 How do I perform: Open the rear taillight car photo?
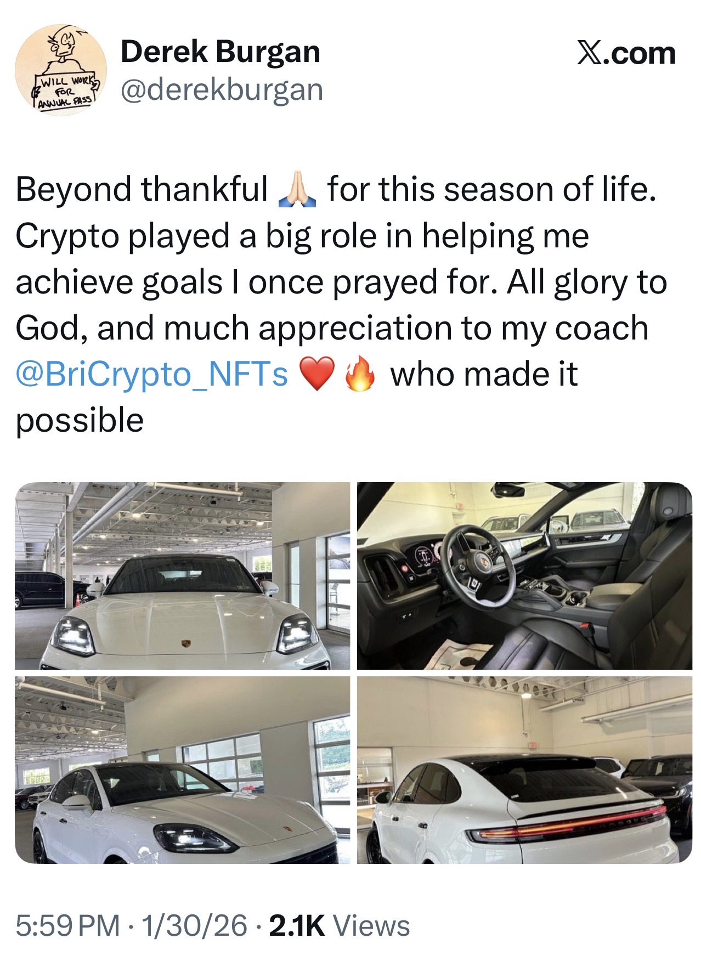pyautogui.click(x=524, y=770)
